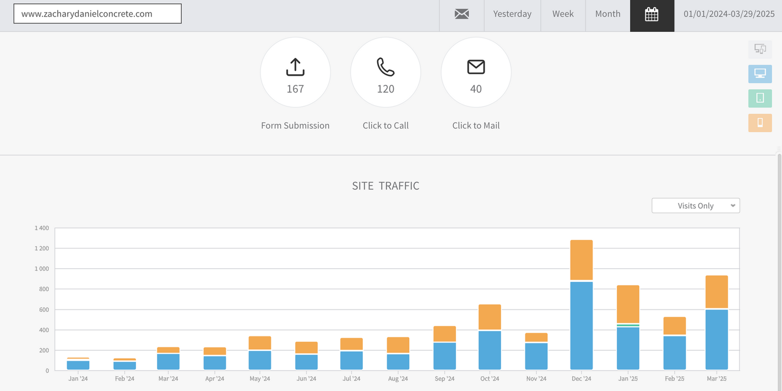This screenshot has height=391, width=782.
Task: Open the Visits Only dropdown
Action: (x=696, y=205)
